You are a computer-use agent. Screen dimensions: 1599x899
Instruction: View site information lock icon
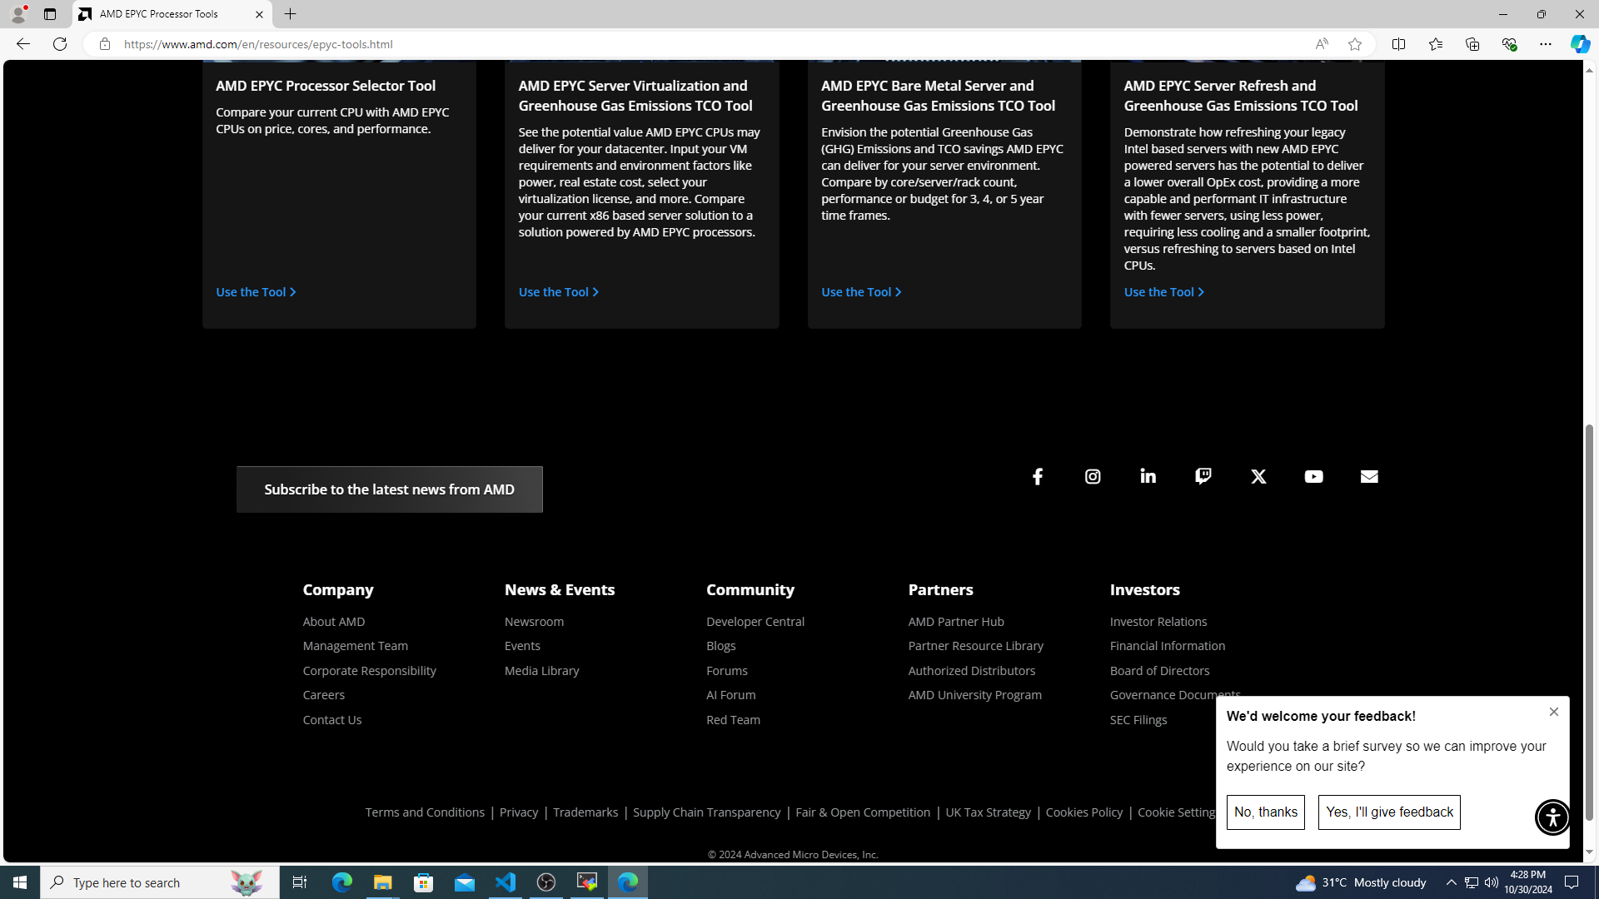pos(104,44)
